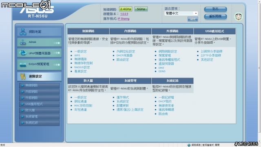Open firmware version 1.0.0.9 link
The image size is (261, 147).
pyautogui.click(x=124, y=14)
